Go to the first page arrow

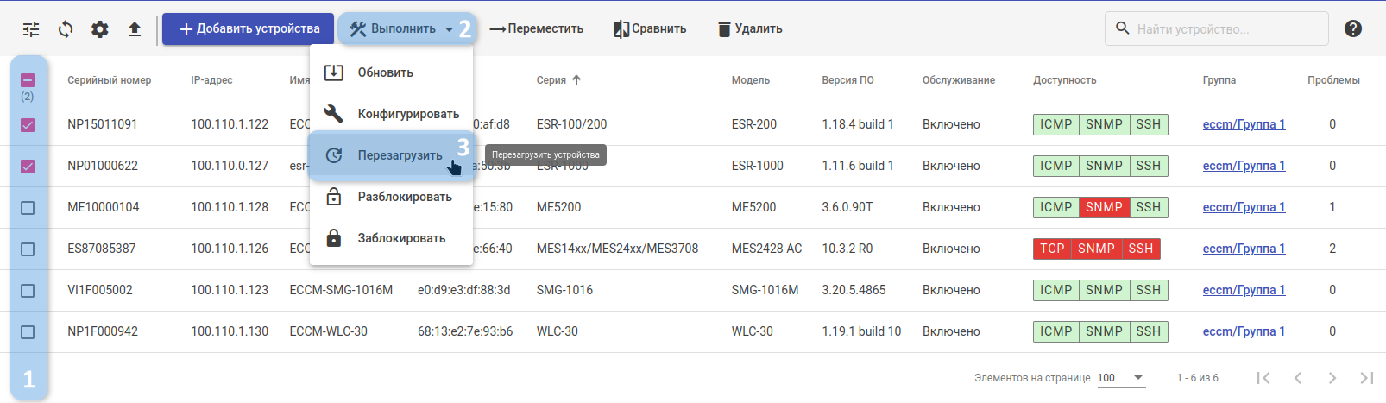[x=1263, y=378]
